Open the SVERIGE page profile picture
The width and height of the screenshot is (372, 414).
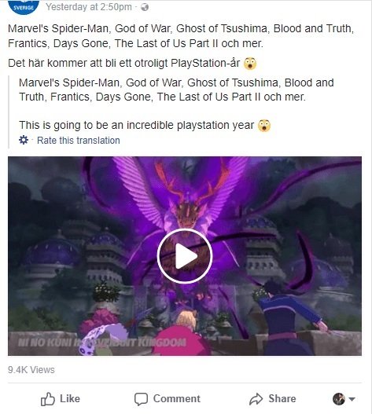[x=24, y=5]
